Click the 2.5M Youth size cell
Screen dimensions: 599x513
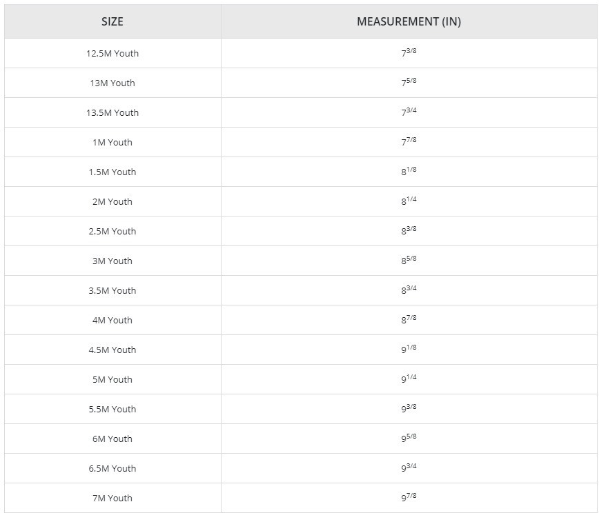[112, 231]
